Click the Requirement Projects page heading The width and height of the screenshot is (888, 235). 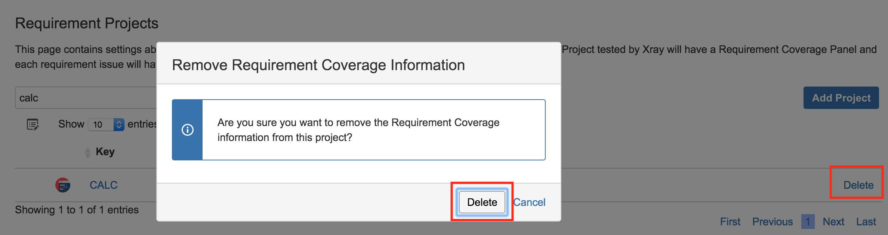click(x=87, y=23)
